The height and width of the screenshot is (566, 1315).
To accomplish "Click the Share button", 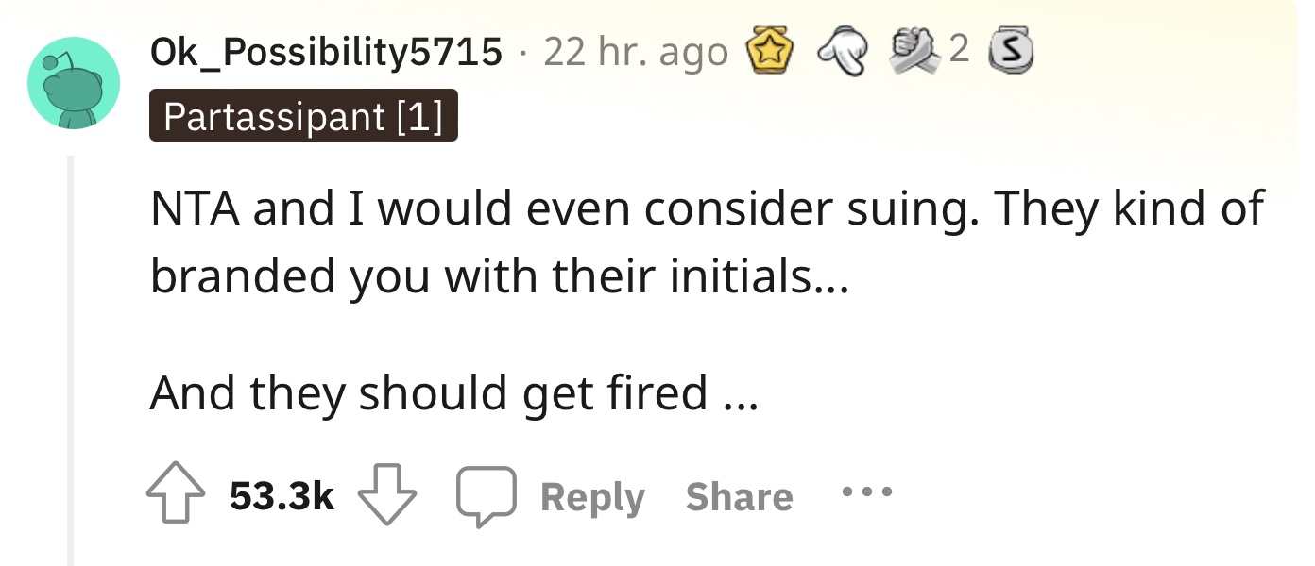I will click(x=739, y=497).
